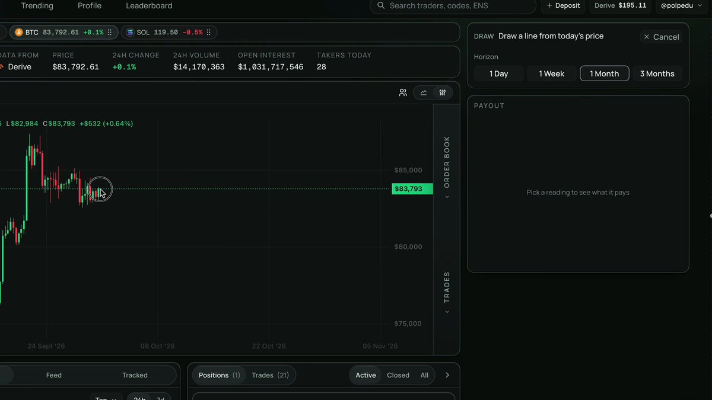Click the Takers Today value 28
The image size is (712, 400).
pyautogui.click(x=322, y=67)
